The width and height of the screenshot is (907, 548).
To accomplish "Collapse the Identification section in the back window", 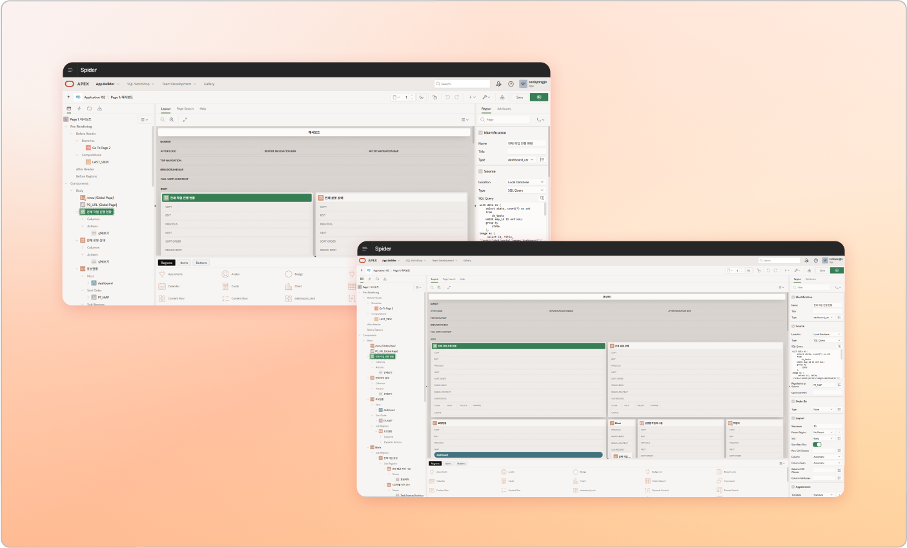I will tap(480, 132).
